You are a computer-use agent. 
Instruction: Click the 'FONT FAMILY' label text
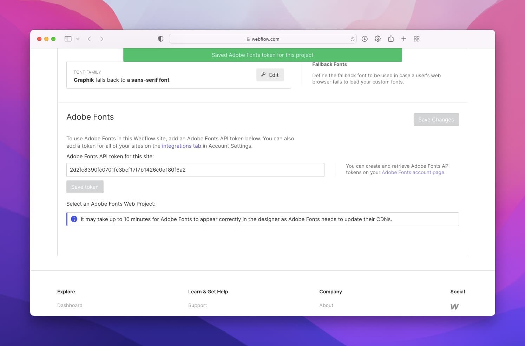87,72
